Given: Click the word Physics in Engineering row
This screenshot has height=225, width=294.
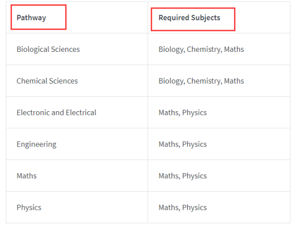Looking at the screenshot, I should coord(194,145).
